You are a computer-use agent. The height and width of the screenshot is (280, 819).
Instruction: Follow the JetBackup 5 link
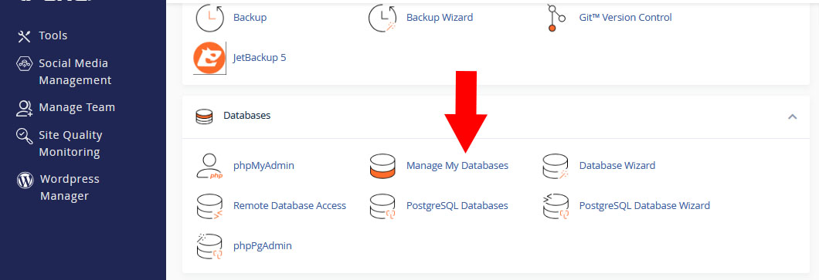pyautogui.click(x=260, y=58)
